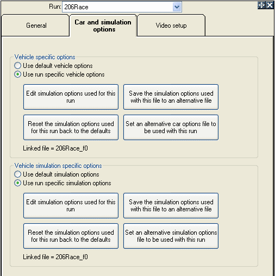
Task: Click Edit simulation options under Vehicle simulation specific options
Action: coord(71,205)
